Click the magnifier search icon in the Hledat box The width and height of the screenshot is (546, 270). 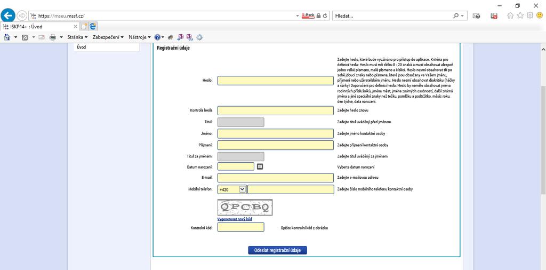[456, 15]
